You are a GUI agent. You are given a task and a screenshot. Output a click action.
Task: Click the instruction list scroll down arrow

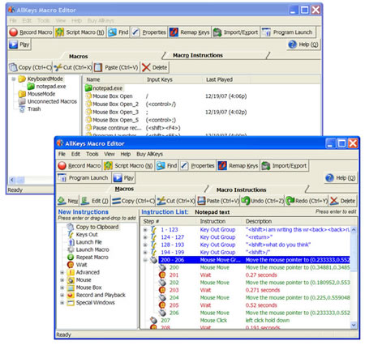pyautogui.click(x=354, y=325)
